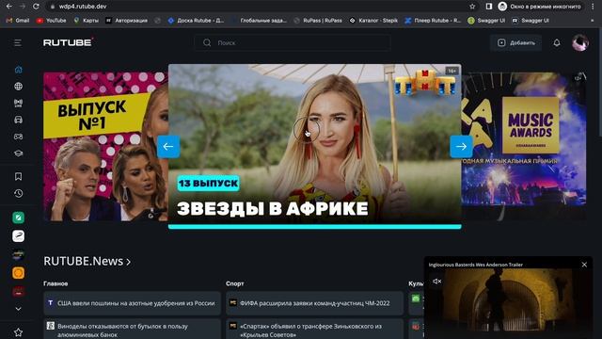Open Live TV sidebar icon
Screen dimensions: 602x339
click(x=18, y=103)
